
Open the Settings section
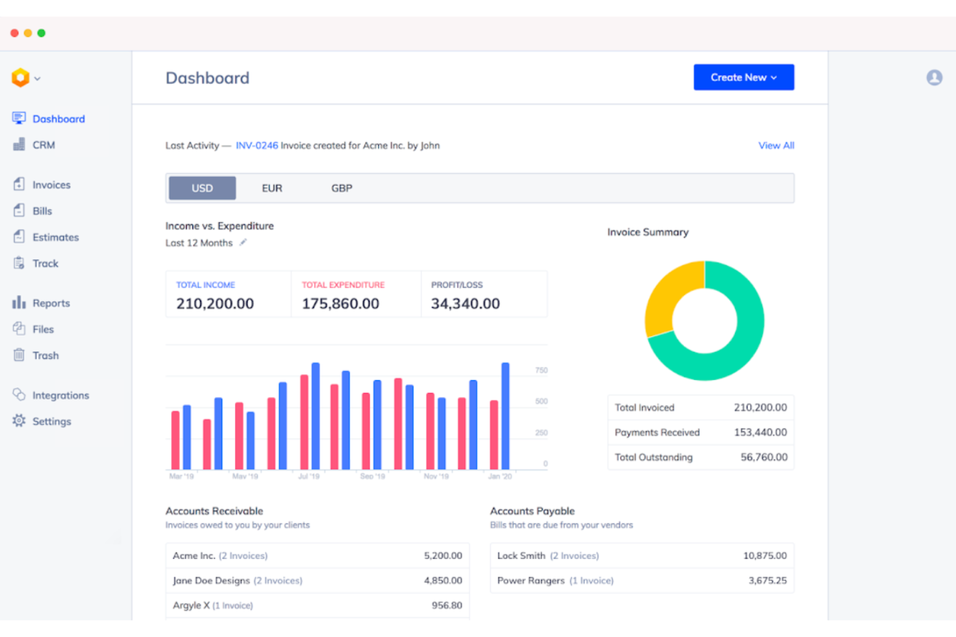pos(52,421)
